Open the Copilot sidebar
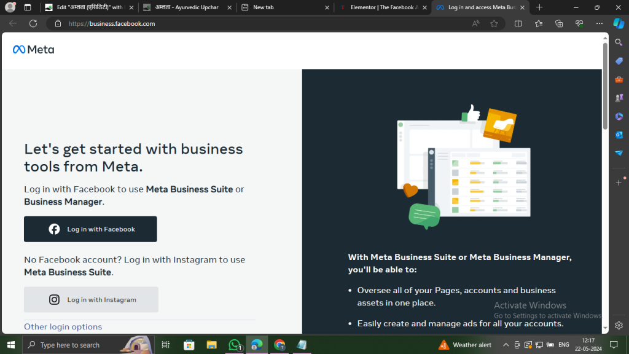 pyautogui.click(x=619, y=24)
